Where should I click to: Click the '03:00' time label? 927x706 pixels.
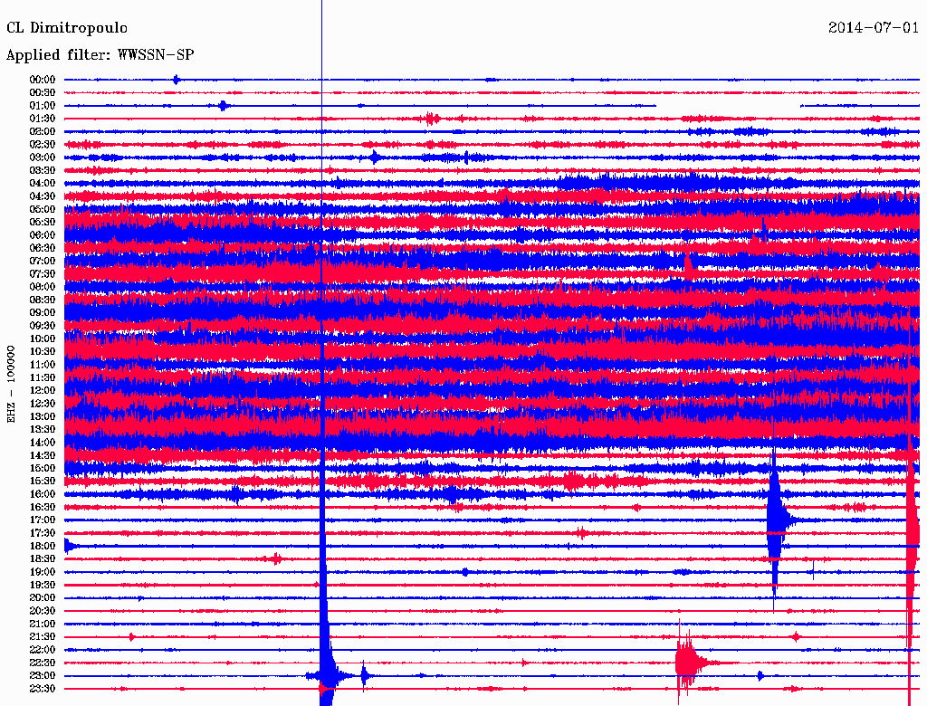tap(43, 157)
